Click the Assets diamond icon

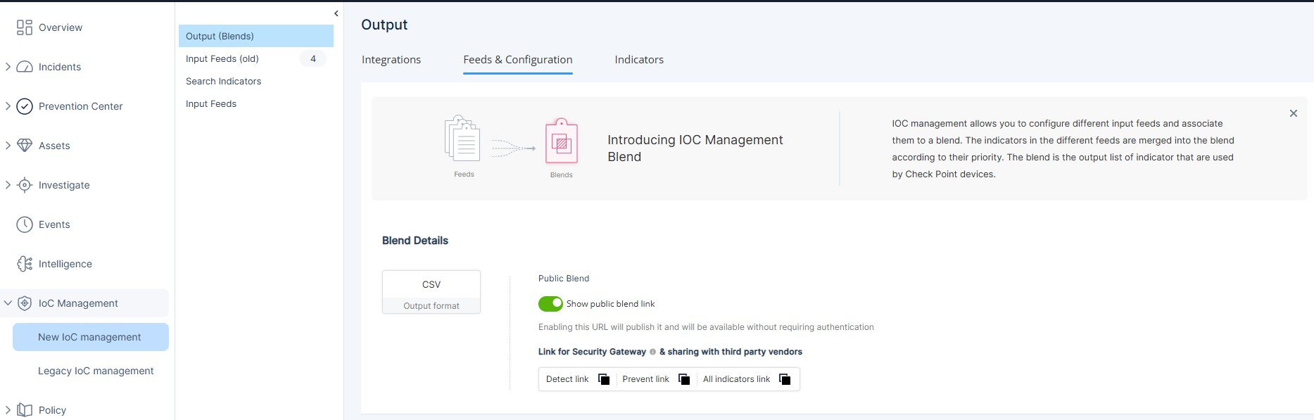(x=25, y=146)
